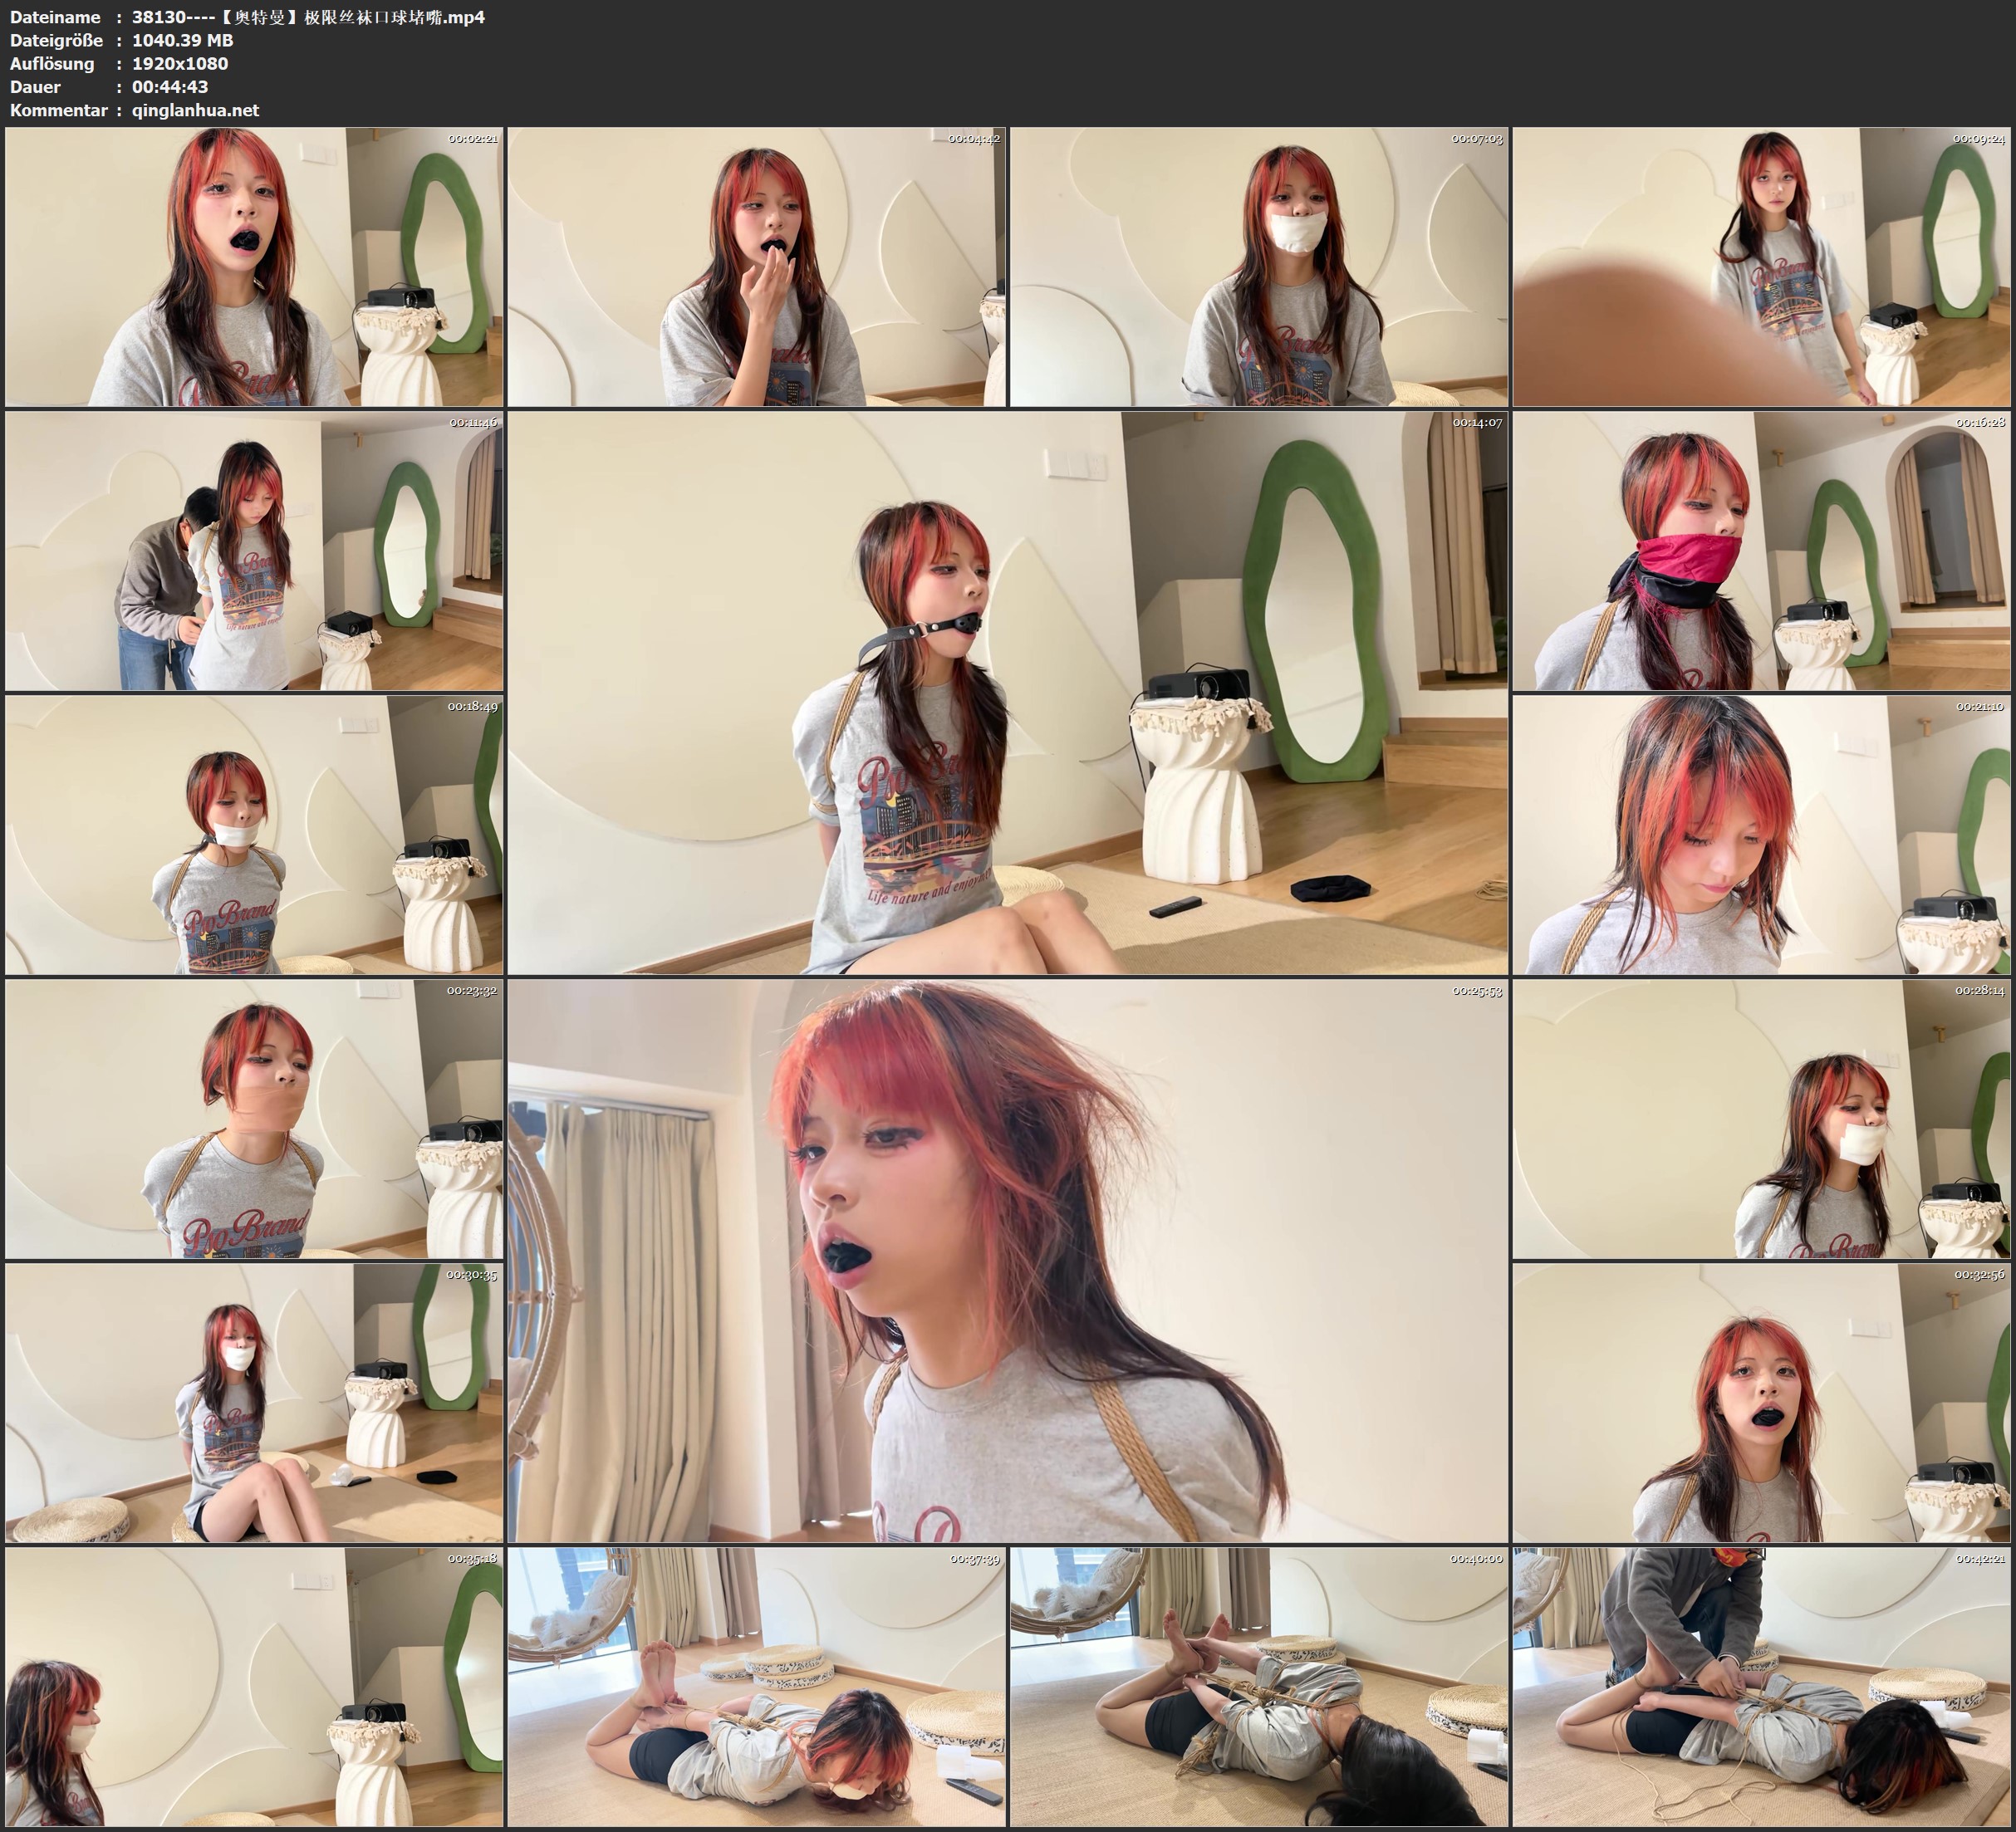Image resolution: width=2016 pixels, height=1832 pixels.
Task: Click the thumbnail stamped 00:02:21
Action: click(254, 267)
